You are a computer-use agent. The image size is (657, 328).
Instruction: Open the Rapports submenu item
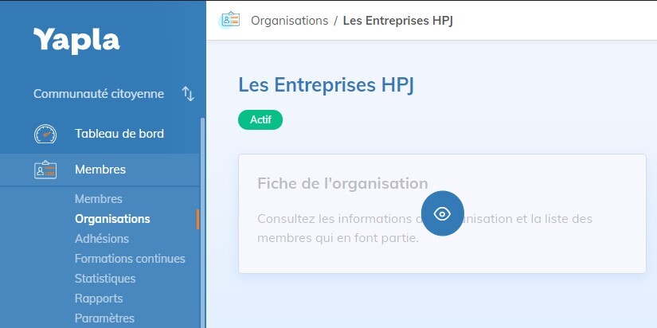click(99, 299)
